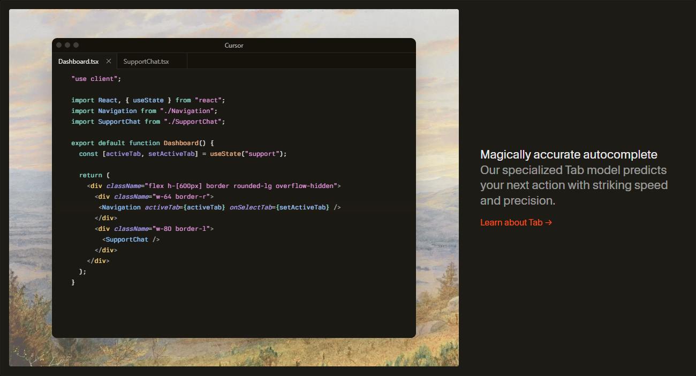Click the Navigation import statement line
Image resolution: width=696 pixels, height=376 pixels.
[145, 110]
